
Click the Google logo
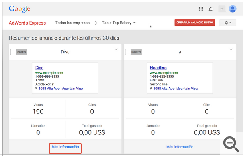click(x=20, y=9)
